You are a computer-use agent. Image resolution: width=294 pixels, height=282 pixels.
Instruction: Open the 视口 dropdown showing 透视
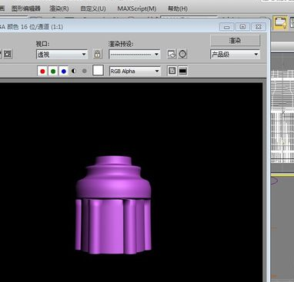(62, 55)
